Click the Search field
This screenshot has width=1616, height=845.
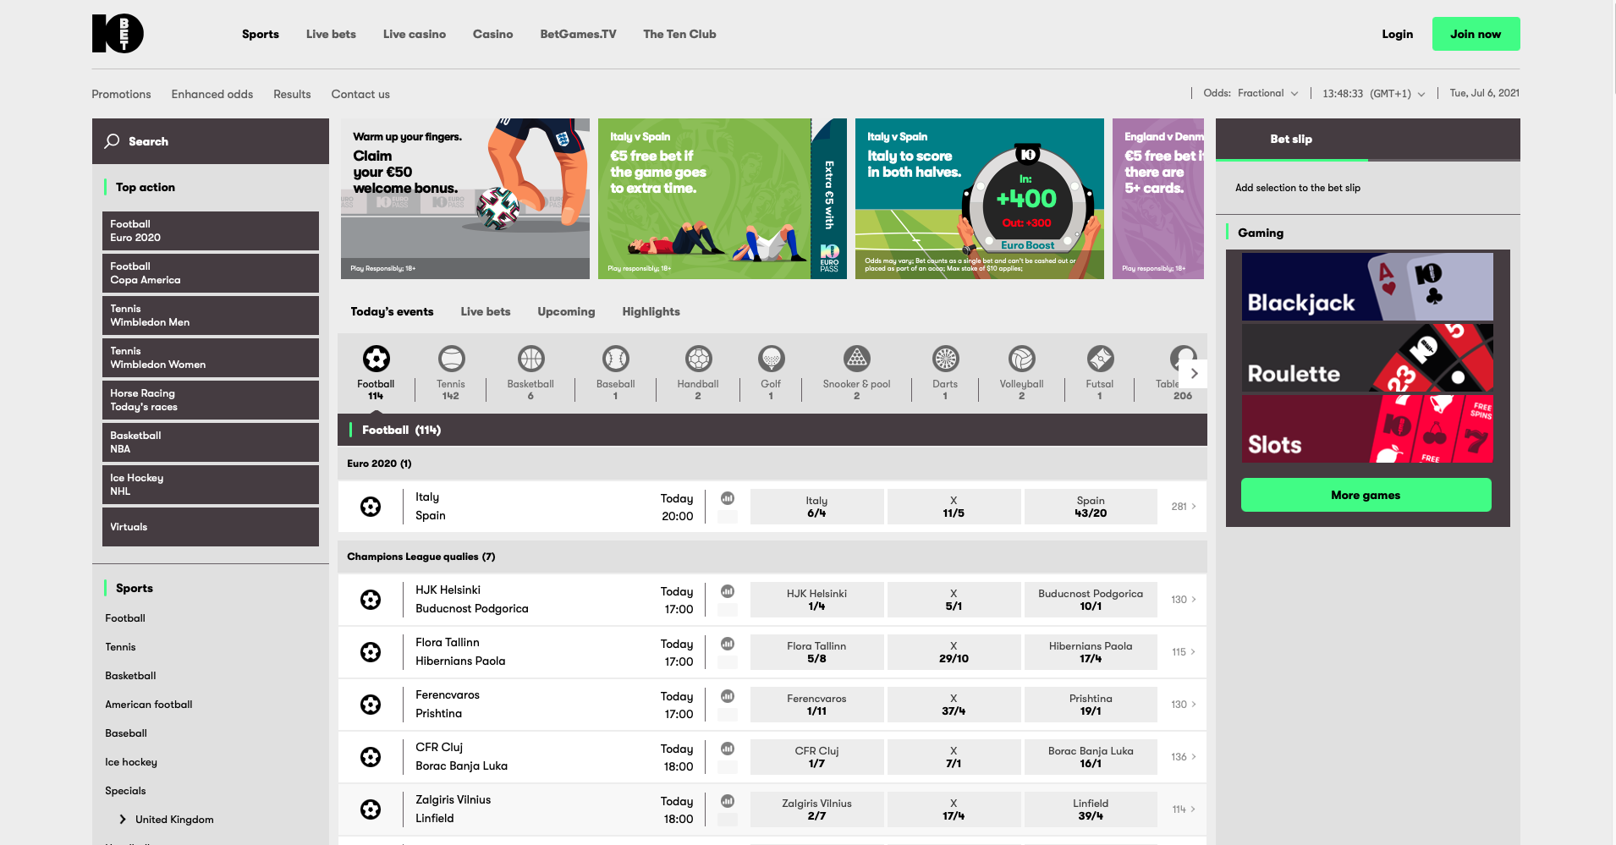click(x=211, y=141)
